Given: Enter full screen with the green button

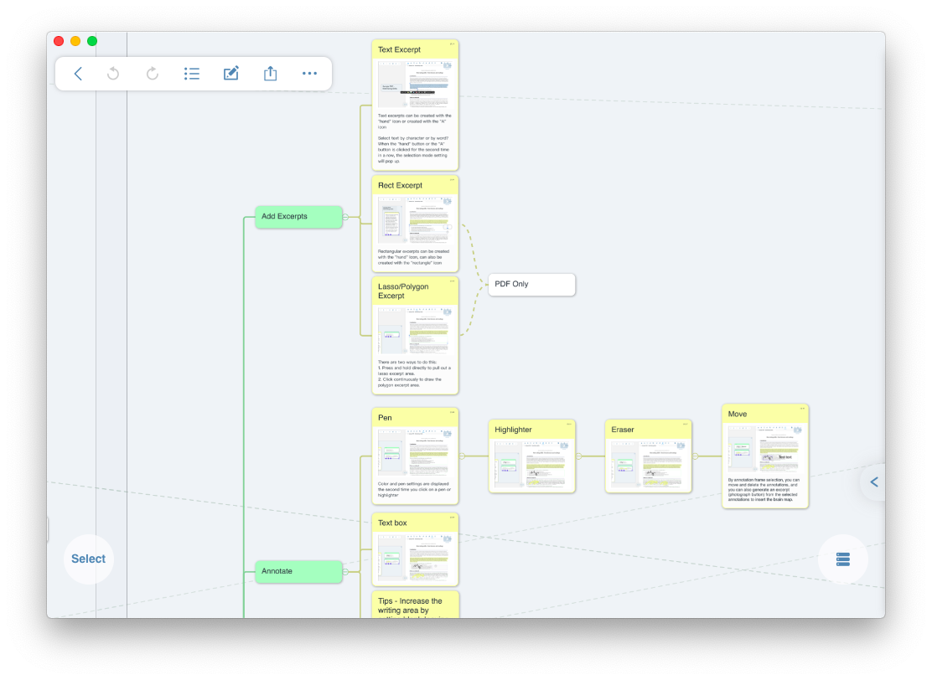Looking at the screenshot, I should pos(92,41).
